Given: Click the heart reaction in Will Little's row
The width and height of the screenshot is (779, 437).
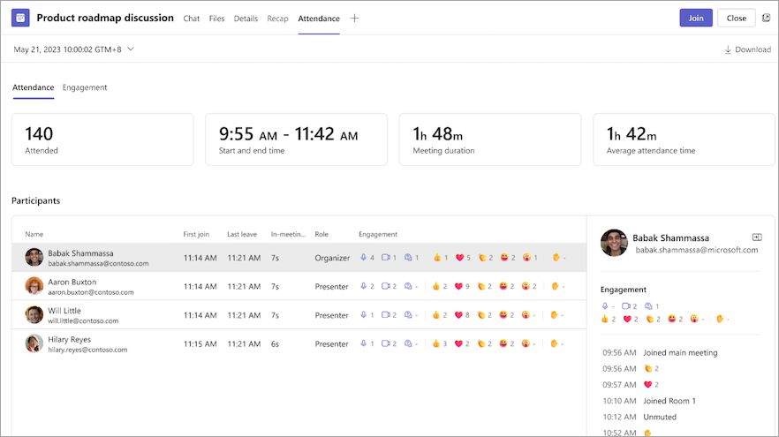Looking at the screenshot, I should tap(459, 315).
